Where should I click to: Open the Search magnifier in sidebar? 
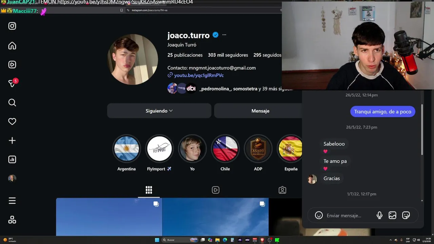point(12,102)
